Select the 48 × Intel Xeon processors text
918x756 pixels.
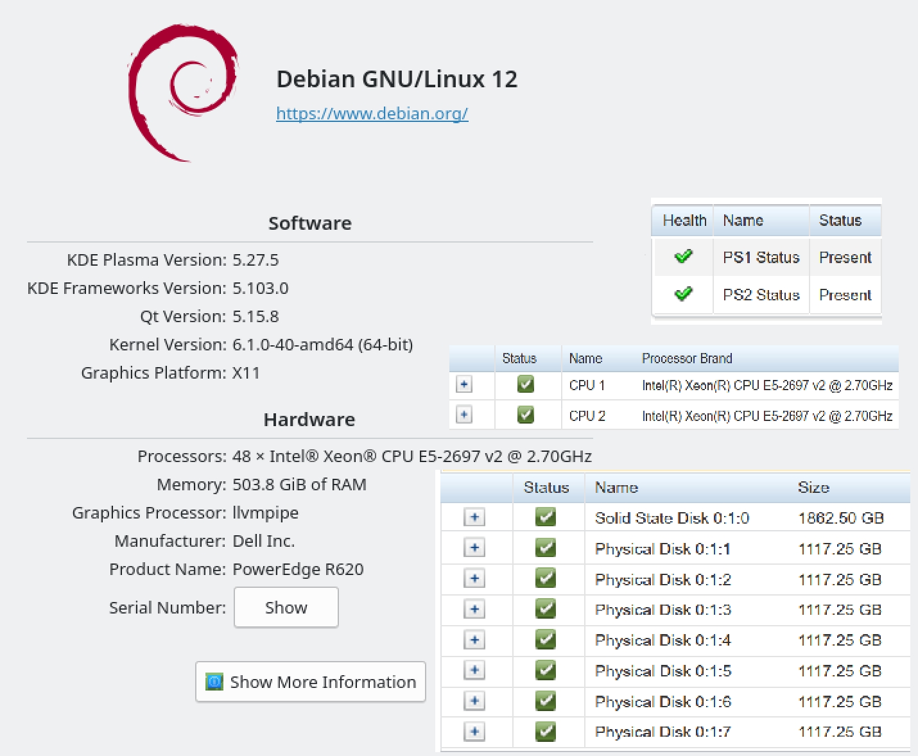411,456
